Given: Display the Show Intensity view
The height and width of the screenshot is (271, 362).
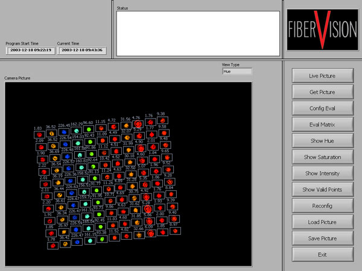Looking at the screenshot, I should click(x=322, y=173).
